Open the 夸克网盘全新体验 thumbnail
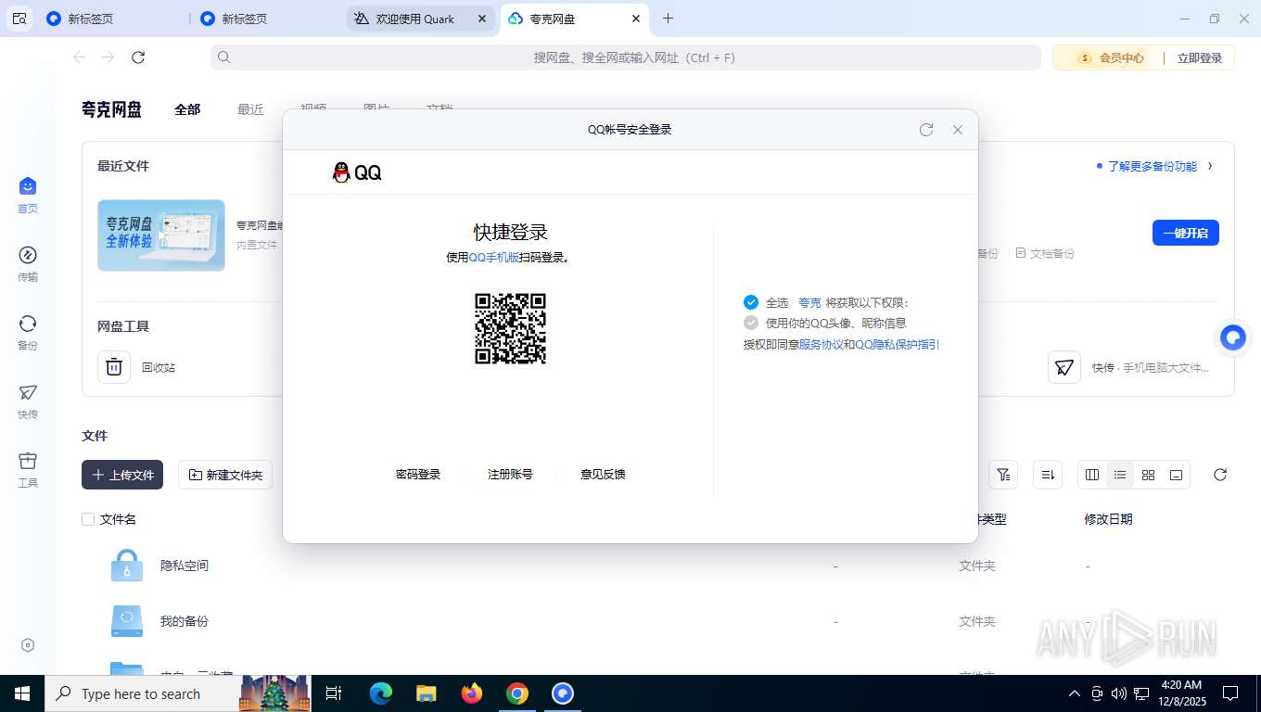This screenshot has height=712, width=1261. 161,235
